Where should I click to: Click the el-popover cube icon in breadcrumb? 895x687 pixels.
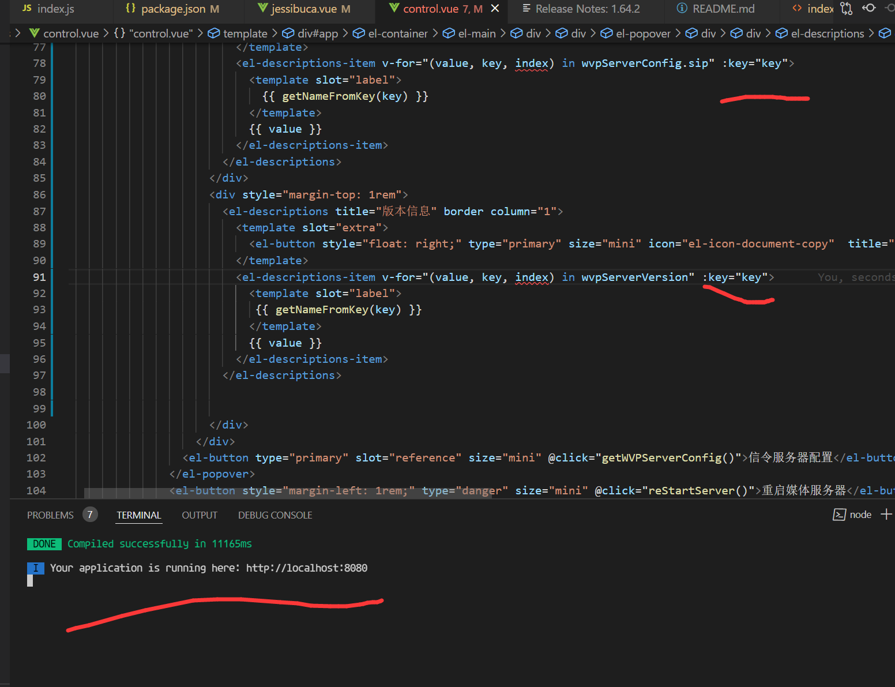tap(607, 33)
